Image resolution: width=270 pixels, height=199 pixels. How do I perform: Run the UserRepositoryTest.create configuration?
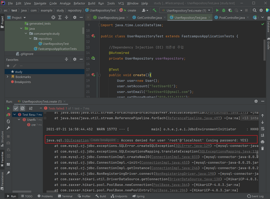click(217, 10)
